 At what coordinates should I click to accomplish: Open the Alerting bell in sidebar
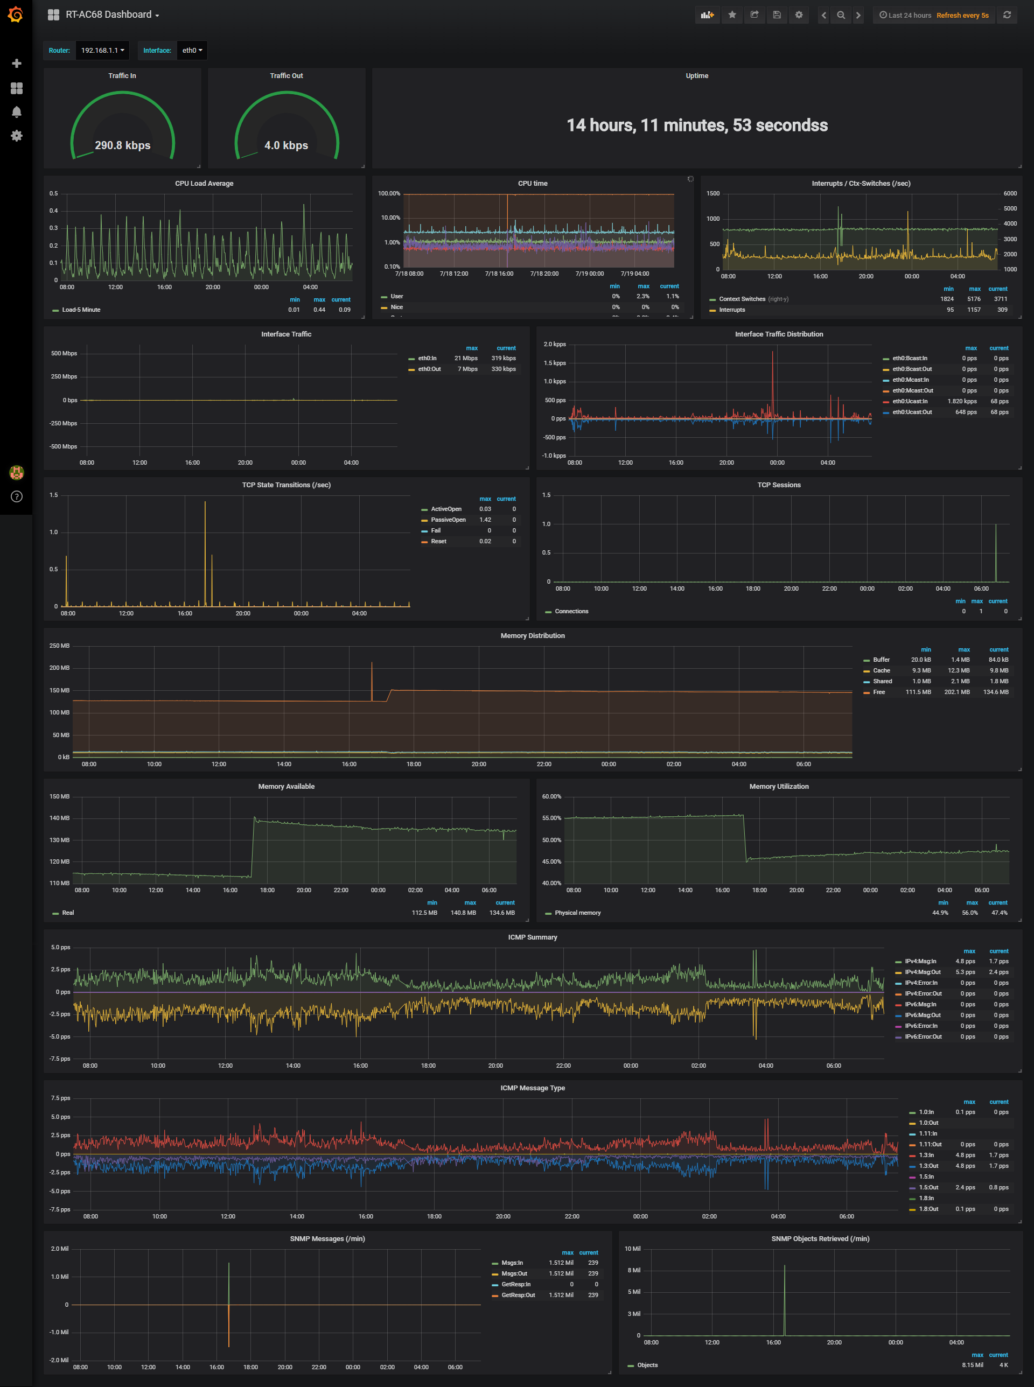click(x=16, y=112)
